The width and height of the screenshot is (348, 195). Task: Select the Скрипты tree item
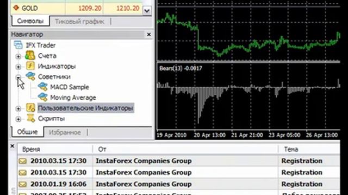(x=51, y=119)
